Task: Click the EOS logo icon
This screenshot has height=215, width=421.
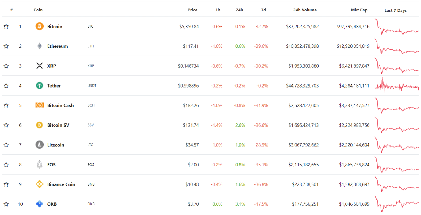Action: (39, 165)
